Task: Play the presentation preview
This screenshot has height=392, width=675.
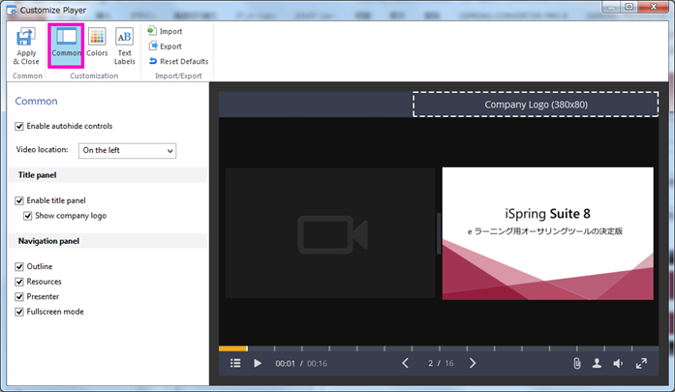Action: coord(258,363)
